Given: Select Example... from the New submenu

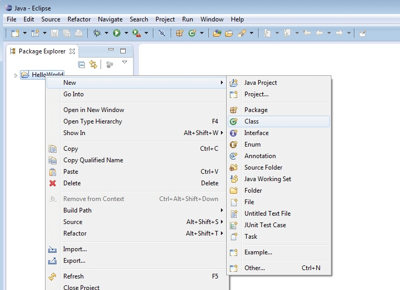Looking at the screenshot, I should point(279,252).
